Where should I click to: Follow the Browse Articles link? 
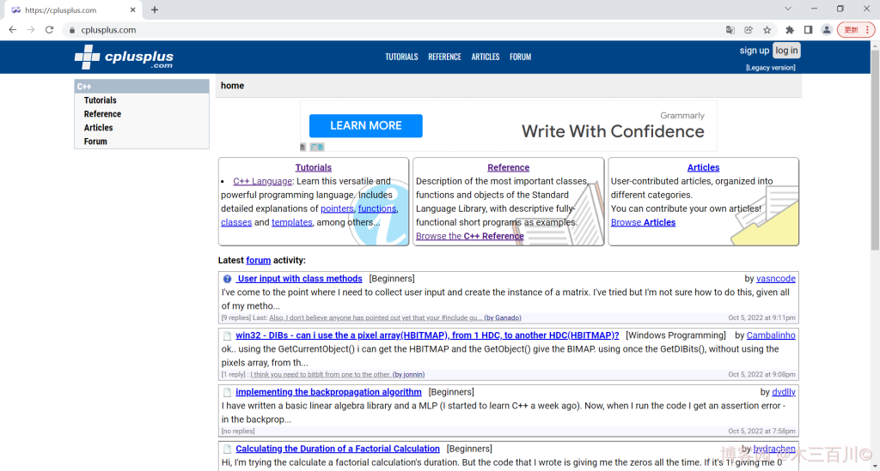tap(643, 222)
